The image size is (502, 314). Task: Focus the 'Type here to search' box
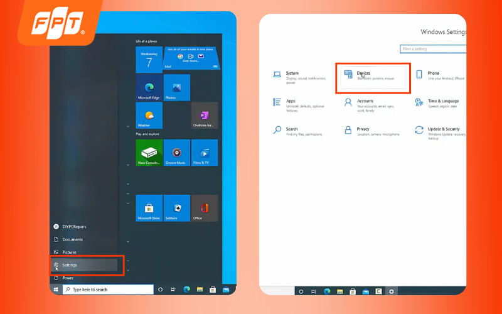tap(108, 290)
